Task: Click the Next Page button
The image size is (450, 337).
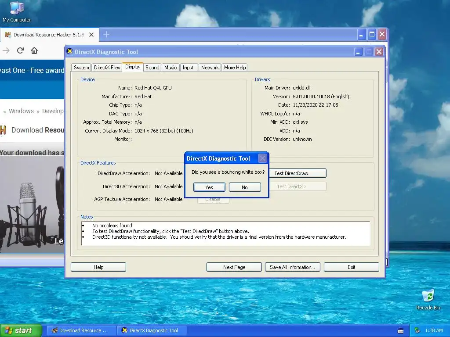Action: point(234,267)
